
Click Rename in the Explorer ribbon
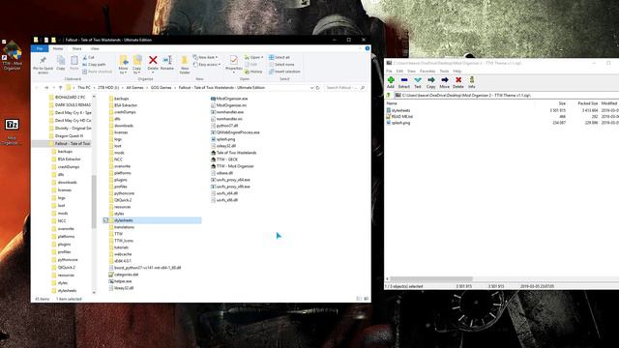(x=167, y=63)
